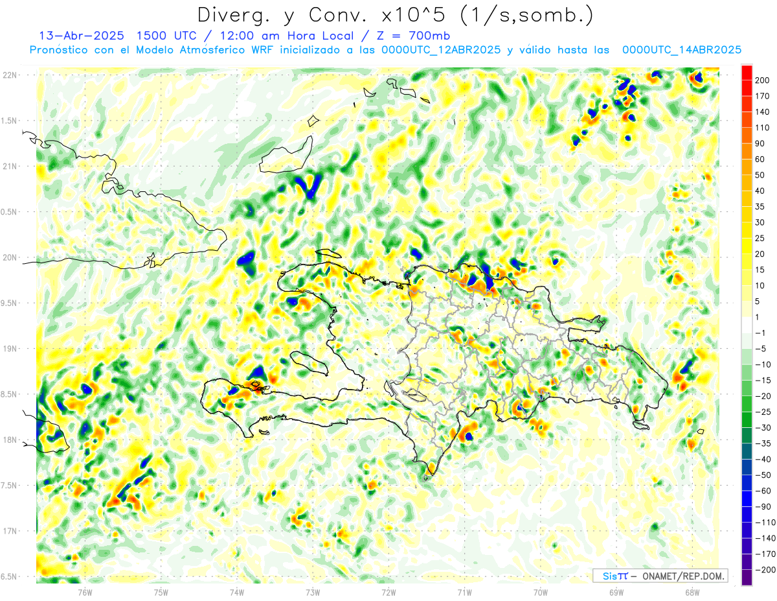Click the latitude axis label "21N"
The width and height of the screenshot is (777, 601).
10,166
